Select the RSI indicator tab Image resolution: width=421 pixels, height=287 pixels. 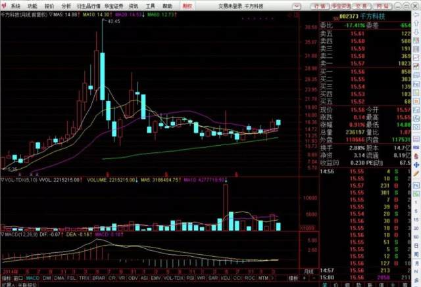pyautogui.click(x=190, y=278)
